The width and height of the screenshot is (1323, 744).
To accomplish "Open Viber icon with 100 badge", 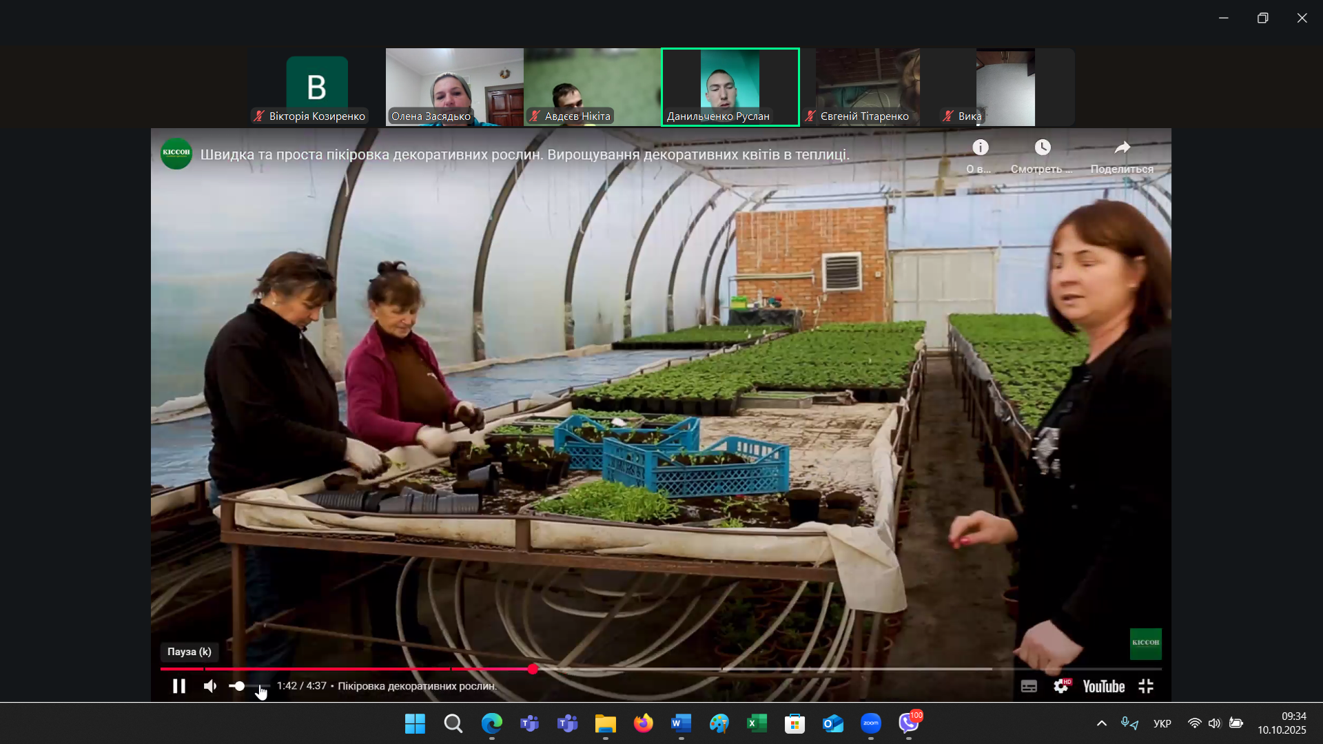I will coord(909,723).
